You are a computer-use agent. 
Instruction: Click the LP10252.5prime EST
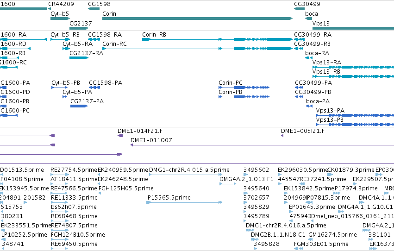[3, 239]
